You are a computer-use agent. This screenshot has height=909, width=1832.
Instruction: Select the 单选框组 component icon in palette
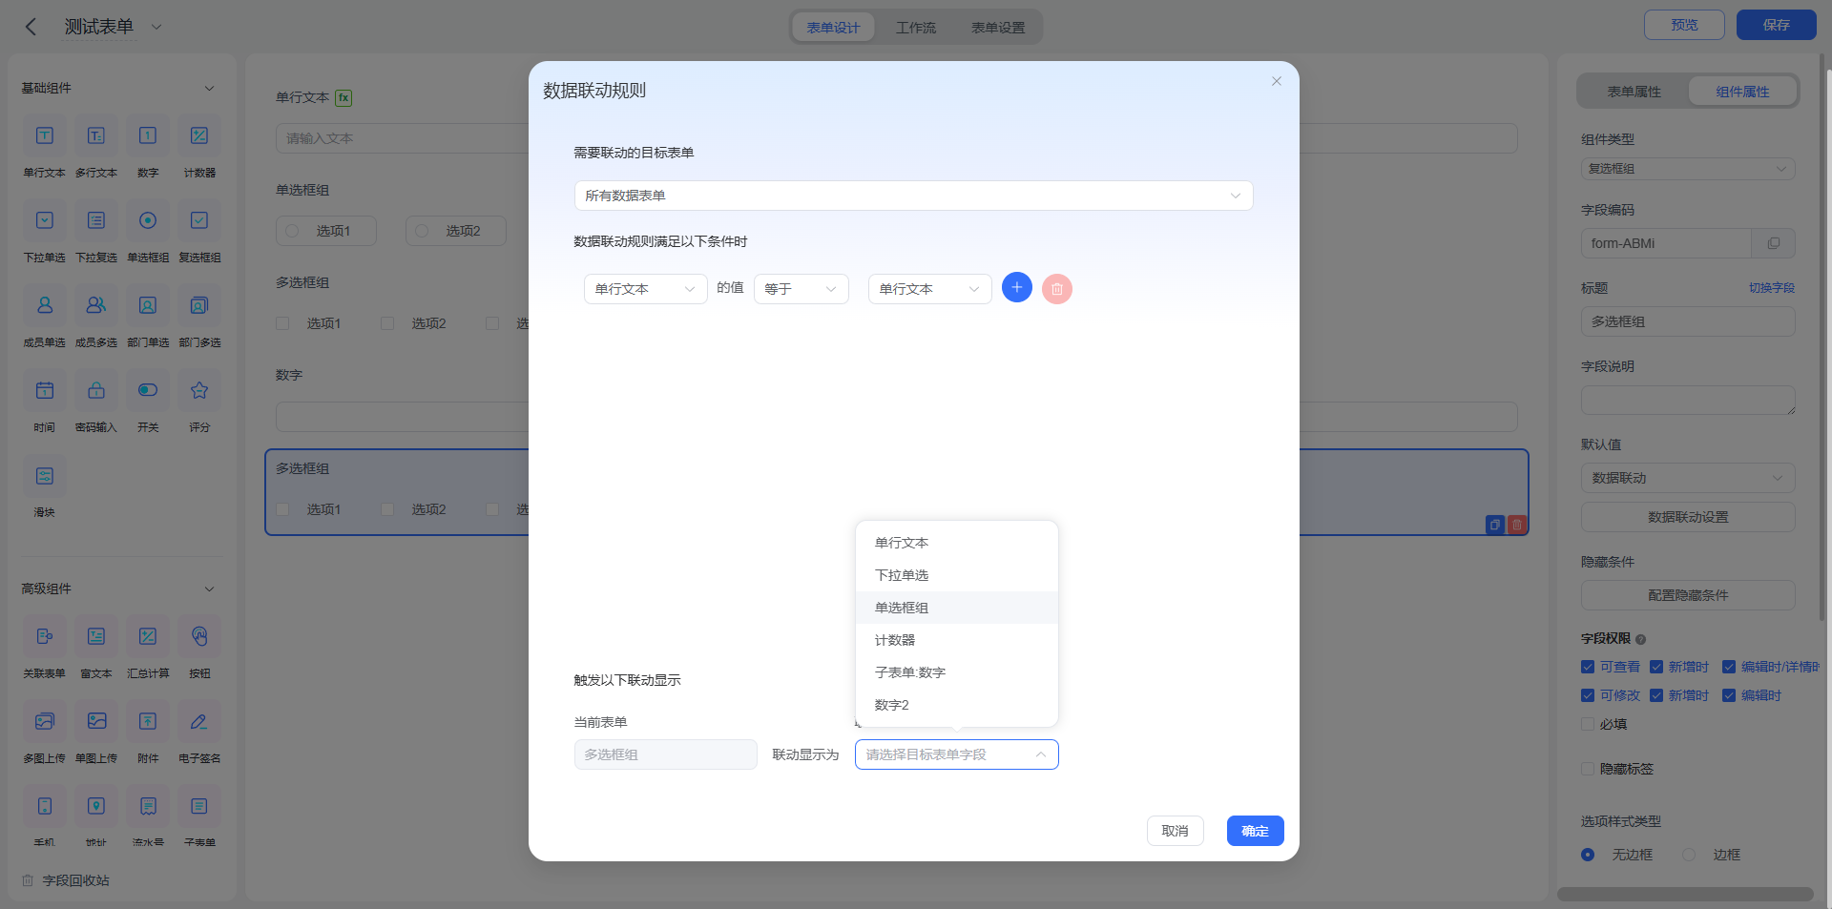148,220
